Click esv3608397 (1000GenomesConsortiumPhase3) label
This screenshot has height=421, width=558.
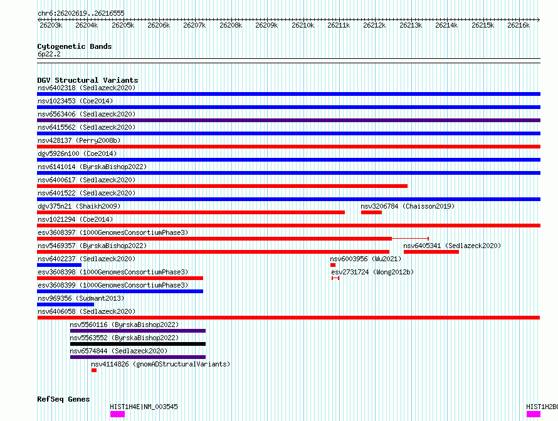click(x=113, y=232)
